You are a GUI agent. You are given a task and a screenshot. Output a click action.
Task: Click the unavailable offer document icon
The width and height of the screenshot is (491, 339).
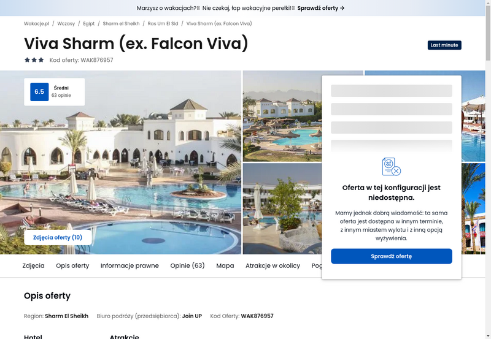pos(392,167)
